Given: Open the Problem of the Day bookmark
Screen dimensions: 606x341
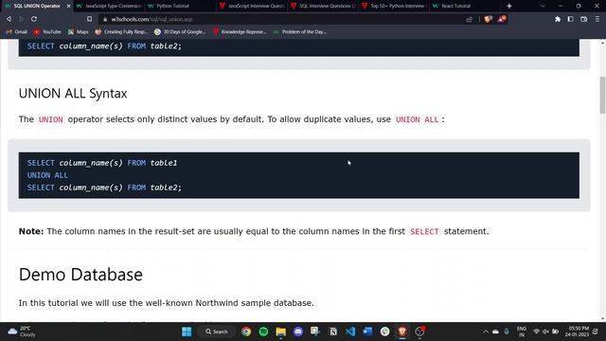Looking at the screenshot, I should (299, 32).
